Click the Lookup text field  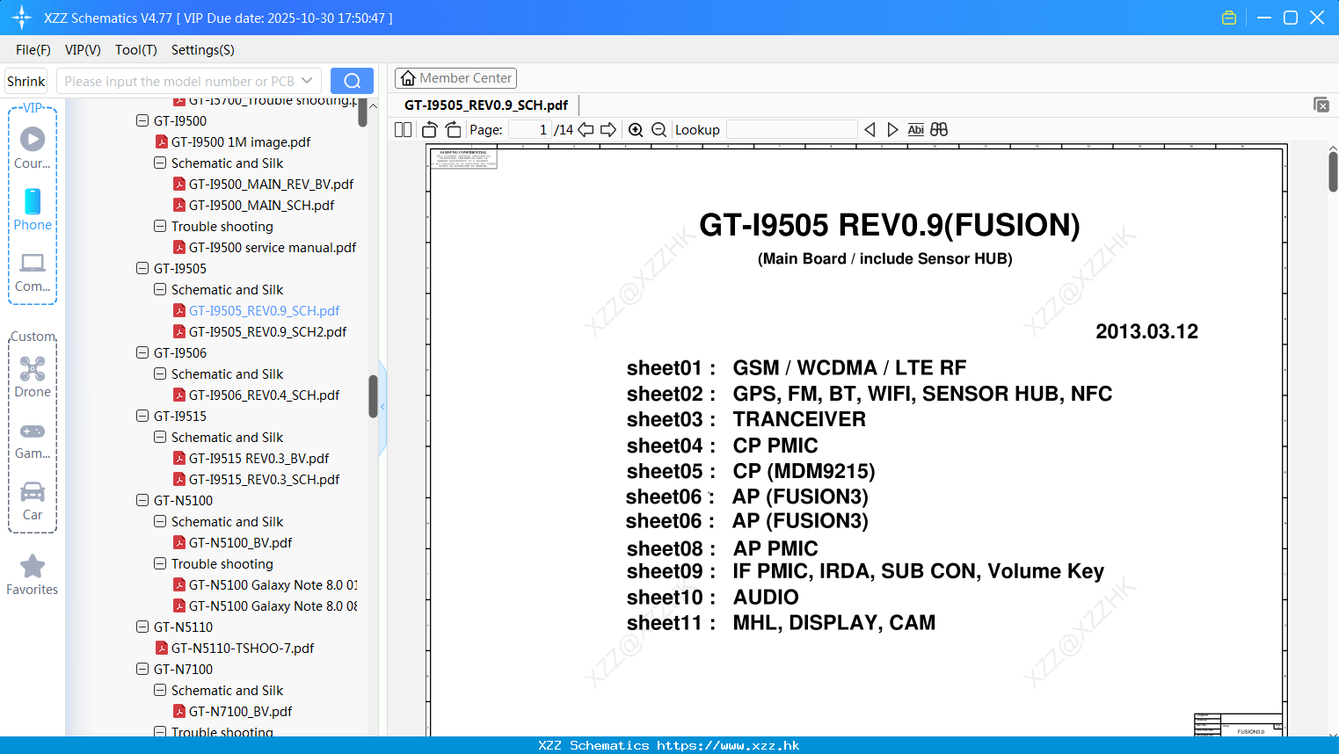coord(792,129)
